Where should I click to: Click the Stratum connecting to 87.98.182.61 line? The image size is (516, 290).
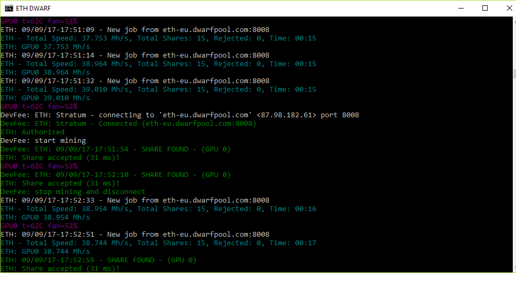click(x=180, y=115)
